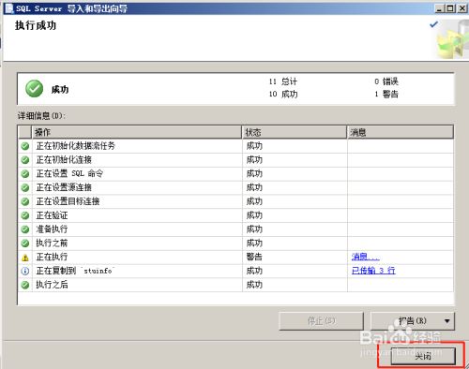The height and width of the screenshot is (369, 469).
Task: Click the green check icon beside 正在初始化数据流任务
Action: coord(25,146)
